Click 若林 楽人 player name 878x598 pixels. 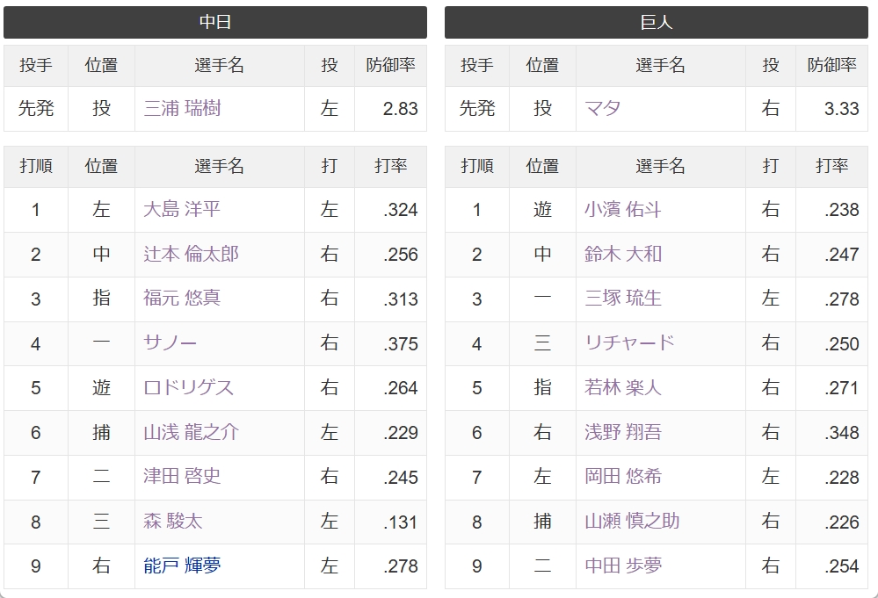click(x=622, y=387)
